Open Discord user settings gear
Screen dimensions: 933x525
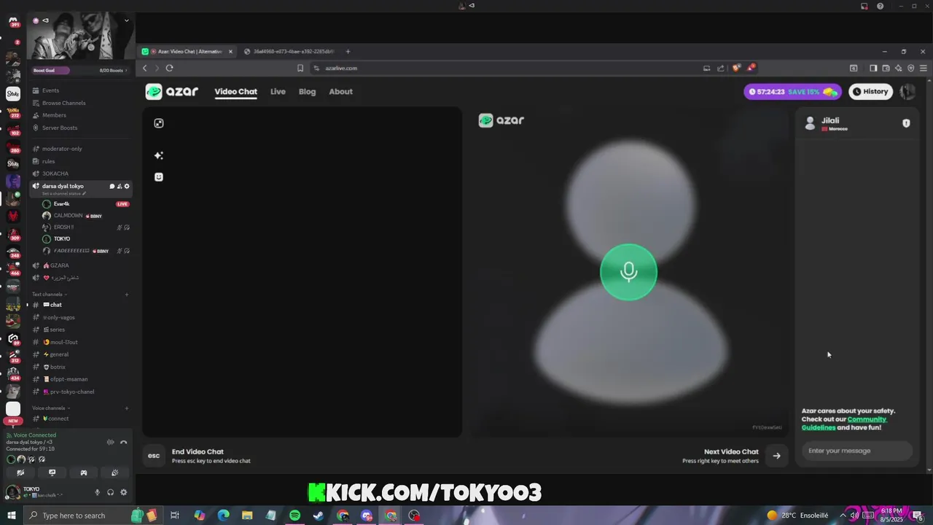[x=123, y=492]
